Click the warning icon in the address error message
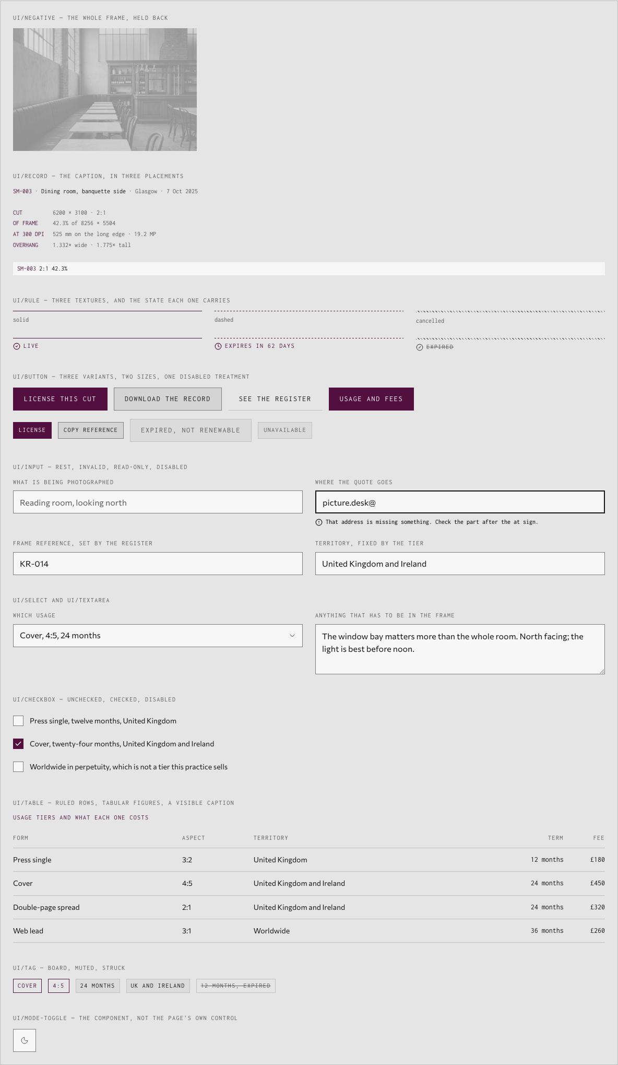This screenshot has height=1065, width=618. [x=319, y=522]
